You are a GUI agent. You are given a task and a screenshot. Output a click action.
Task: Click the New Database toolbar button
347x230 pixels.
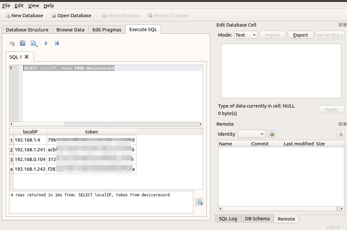coord(24,16)
